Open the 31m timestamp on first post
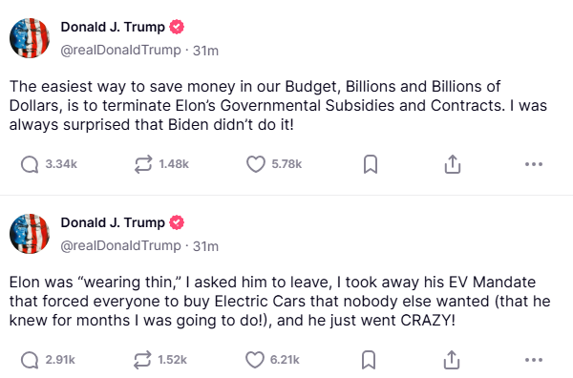573x378 pixels. pyautogui.click(x=205, y=51)
